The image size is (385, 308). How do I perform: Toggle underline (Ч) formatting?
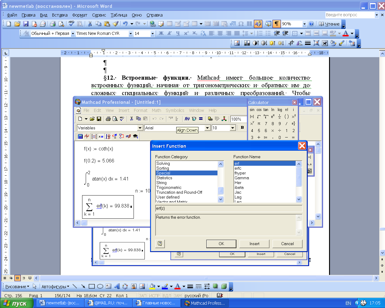178,33
